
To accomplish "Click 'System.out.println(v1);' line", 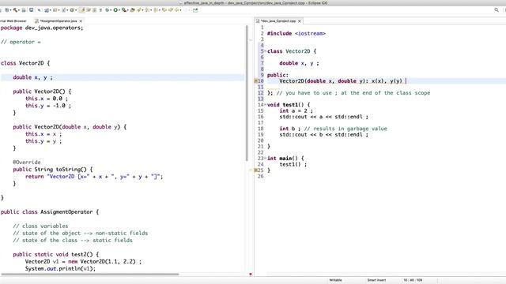I will pos(60,268).
